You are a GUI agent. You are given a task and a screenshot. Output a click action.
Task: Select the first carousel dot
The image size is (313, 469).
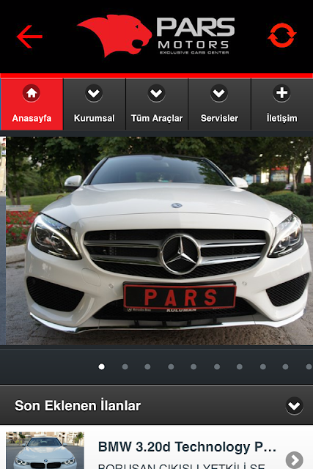(102, 366)
